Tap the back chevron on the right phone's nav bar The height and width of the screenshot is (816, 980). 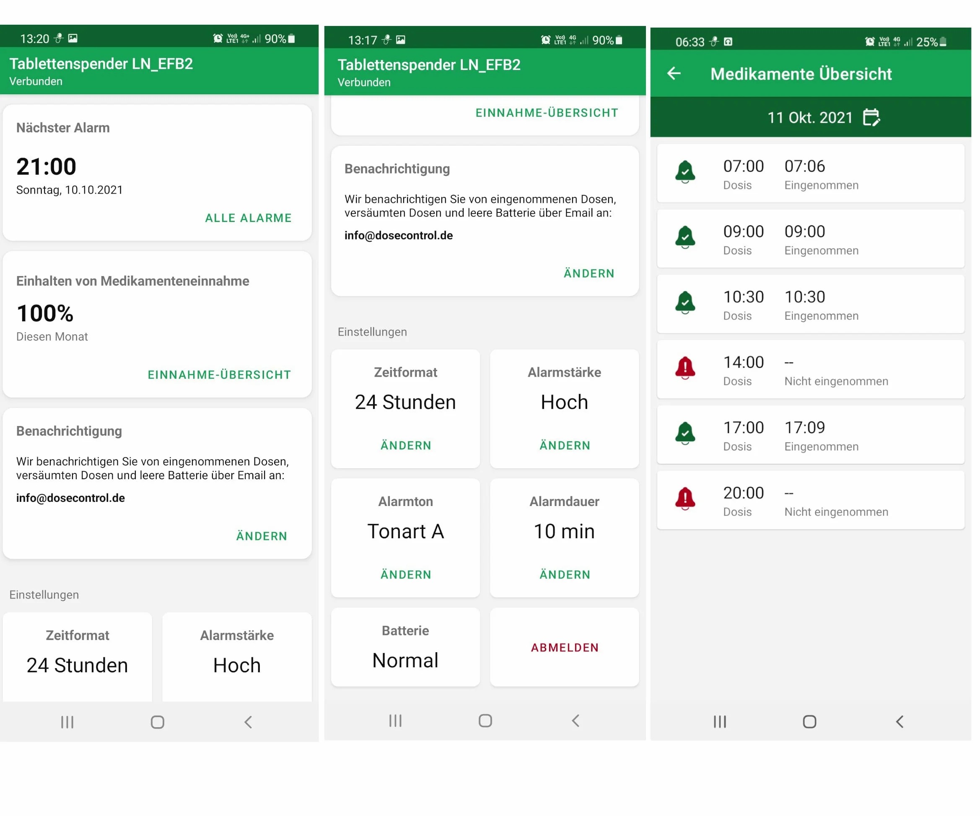point(900,722)
